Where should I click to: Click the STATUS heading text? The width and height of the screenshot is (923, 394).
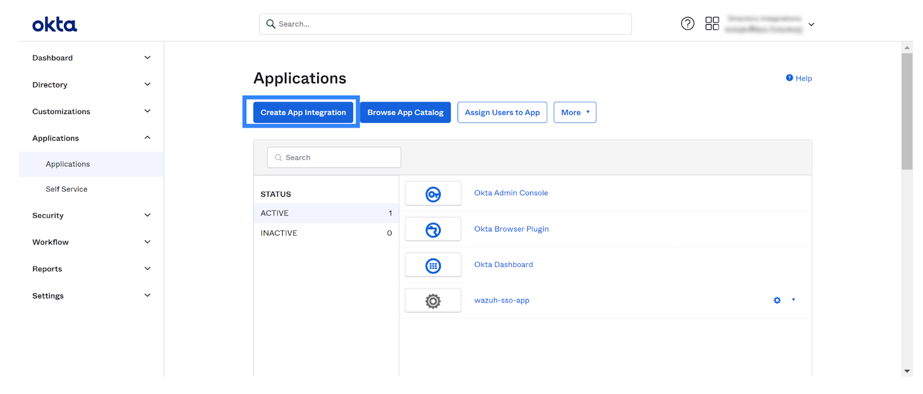(276, 194)
